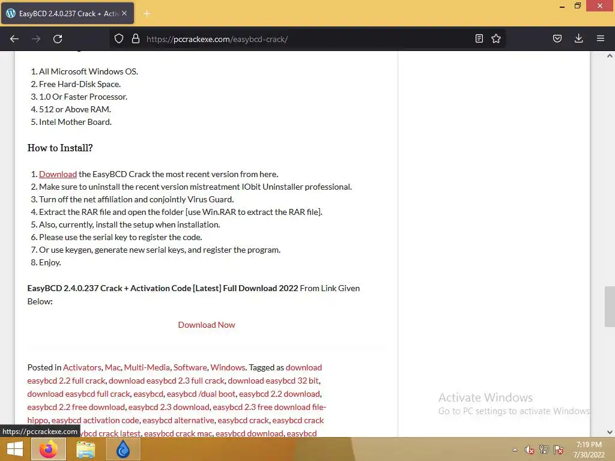Open the Software category link
The width and height of the screenshot is (615, 461).
click(x=190, y=367)
